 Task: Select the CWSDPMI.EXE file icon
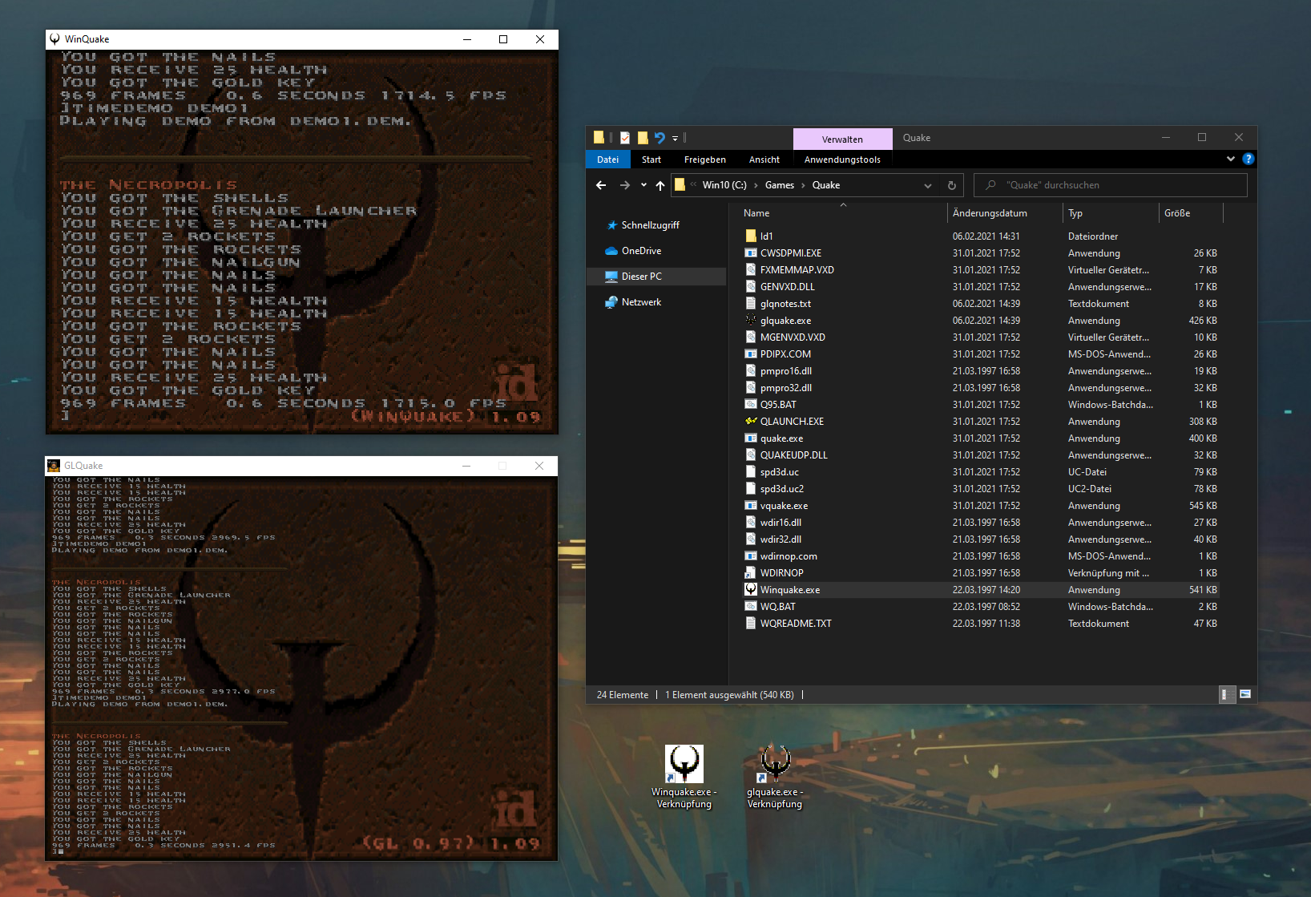[x=751, y=253]
